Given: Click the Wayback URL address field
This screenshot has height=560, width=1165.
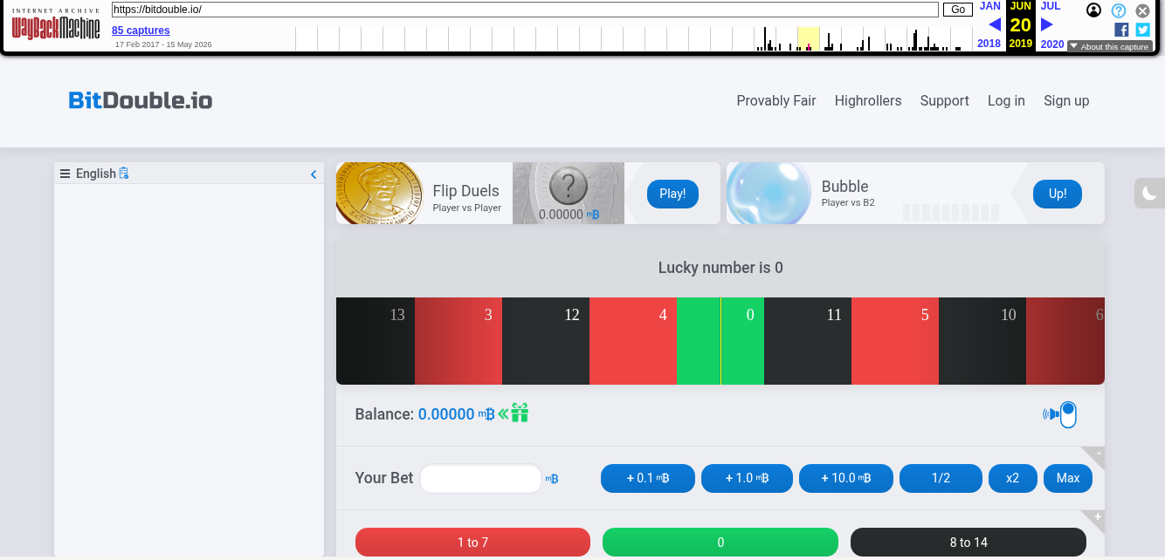Looking at the screenshot, I should 525,10.
